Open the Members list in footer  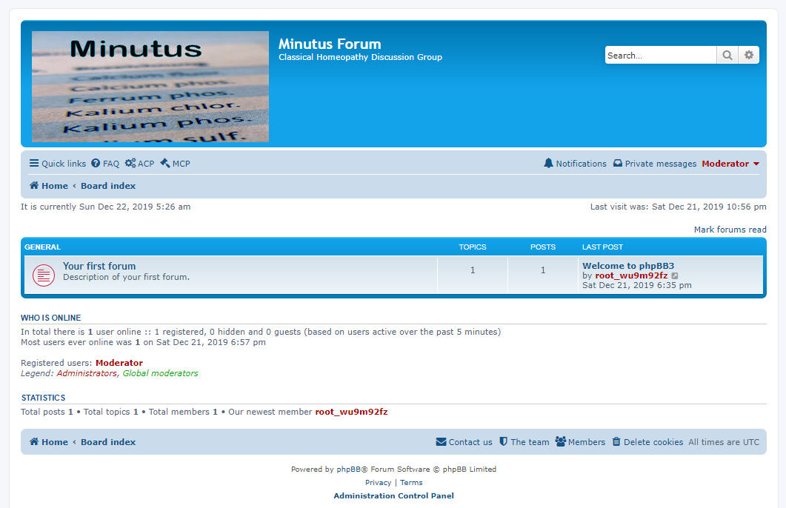click(x=580, y=442)
